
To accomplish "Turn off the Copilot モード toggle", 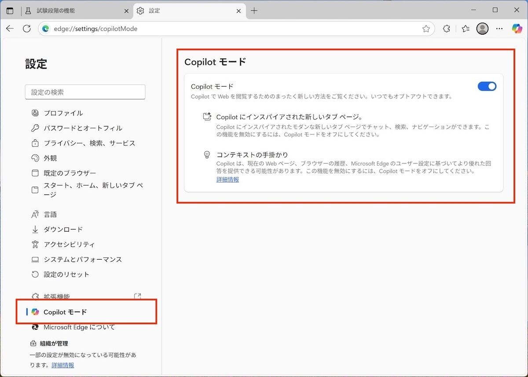I will 487,86.
